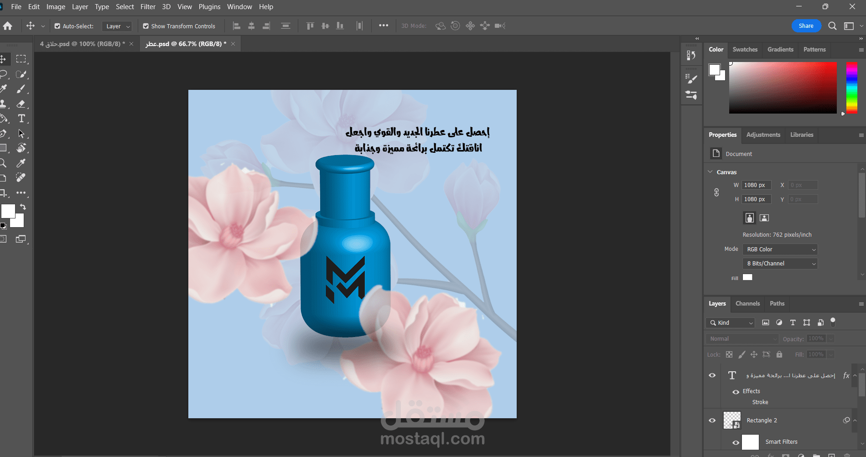This screenshot has height=457, width=866.
Task: Select the Rotate View hand tool
Action: point(21,148)
